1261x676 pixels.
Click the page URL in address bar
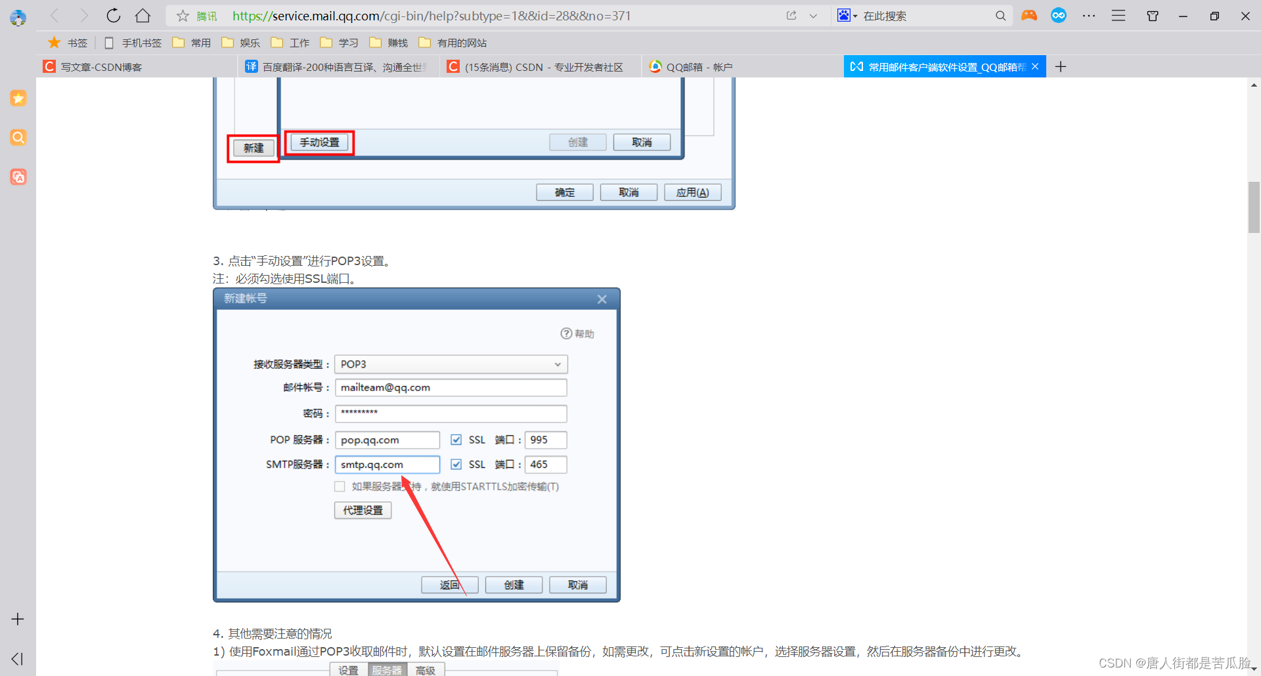[431, 16]
